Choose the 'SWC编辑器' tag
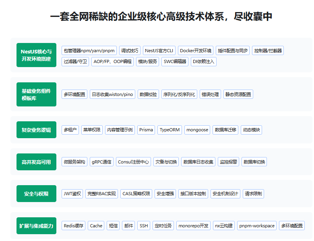This screenshot has height=241, width=314. point(175,61)
